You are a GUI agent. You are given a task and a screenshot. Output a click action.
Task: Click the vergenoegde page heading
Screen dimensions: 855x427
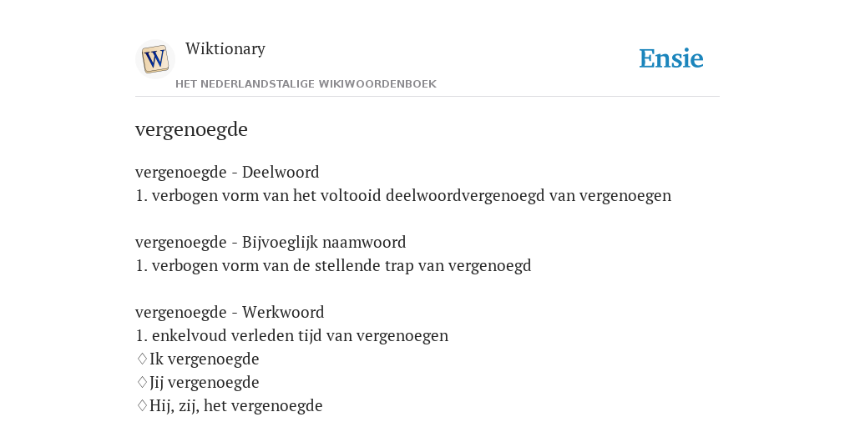(191, 129)
